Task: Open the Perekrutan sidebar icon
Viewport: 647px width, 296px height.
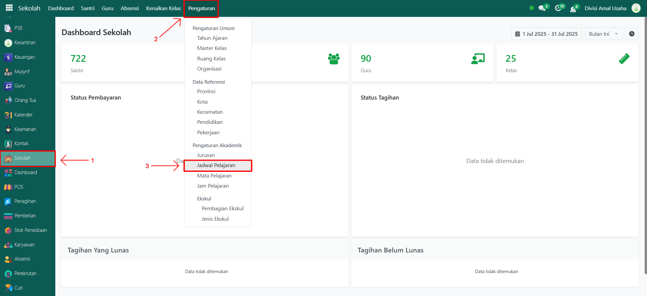Action: (x=8, y=274)
